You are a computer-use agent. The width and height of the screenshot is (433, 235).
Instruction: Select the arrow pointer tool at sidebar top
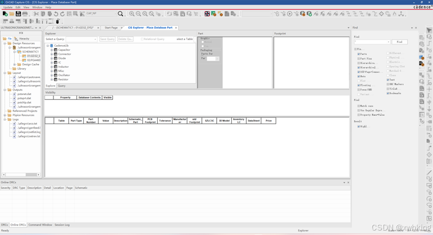(x=429, y=30)
